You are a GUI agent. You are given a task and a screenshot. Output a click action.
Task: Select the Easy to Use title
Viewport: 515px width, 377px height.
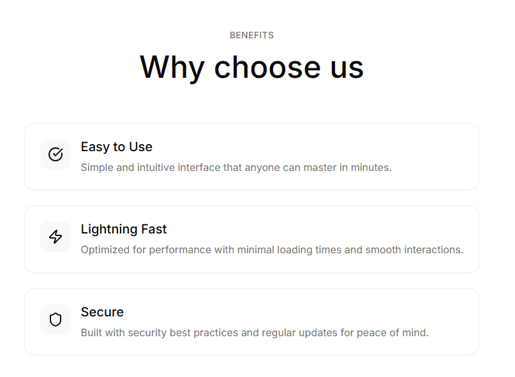[x=116, y=147]
